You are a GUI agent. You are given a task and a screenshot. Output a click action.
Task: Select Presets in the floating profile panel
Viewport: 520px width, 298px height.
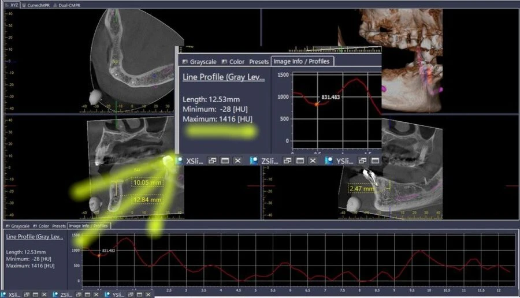click(259, 62)
